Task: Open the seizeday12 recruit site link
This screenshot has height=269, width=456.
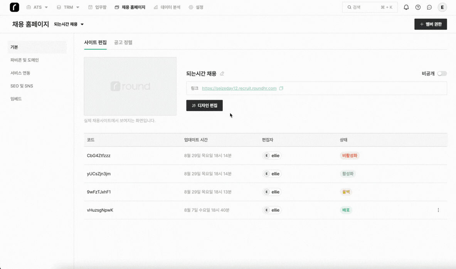Action: pos(239,88)
